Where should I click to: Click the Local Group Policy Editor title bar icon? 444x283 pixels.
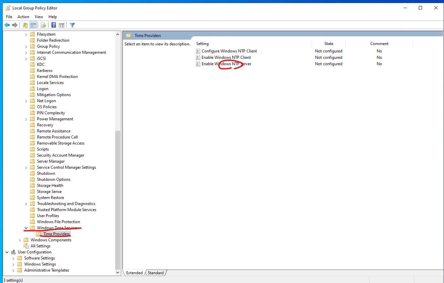point(8,8)
